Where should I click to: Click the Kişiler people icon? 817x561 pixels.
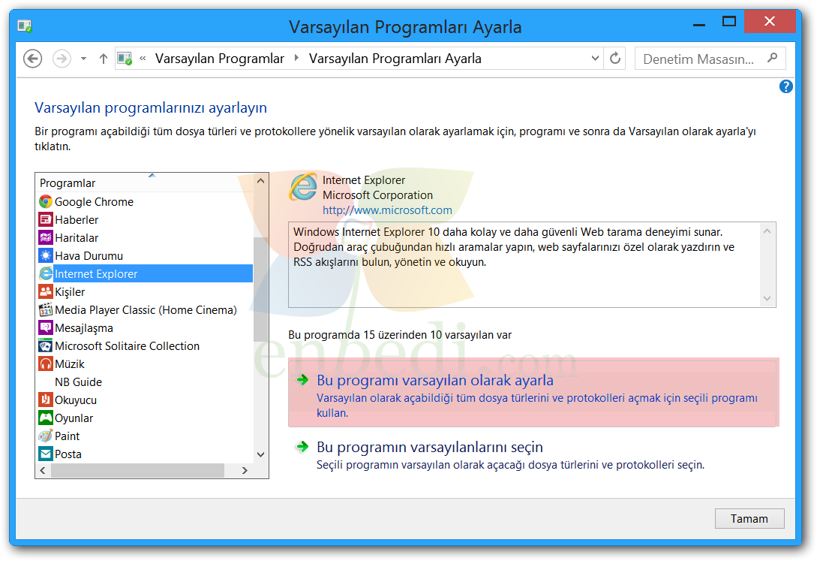[46, 291]
